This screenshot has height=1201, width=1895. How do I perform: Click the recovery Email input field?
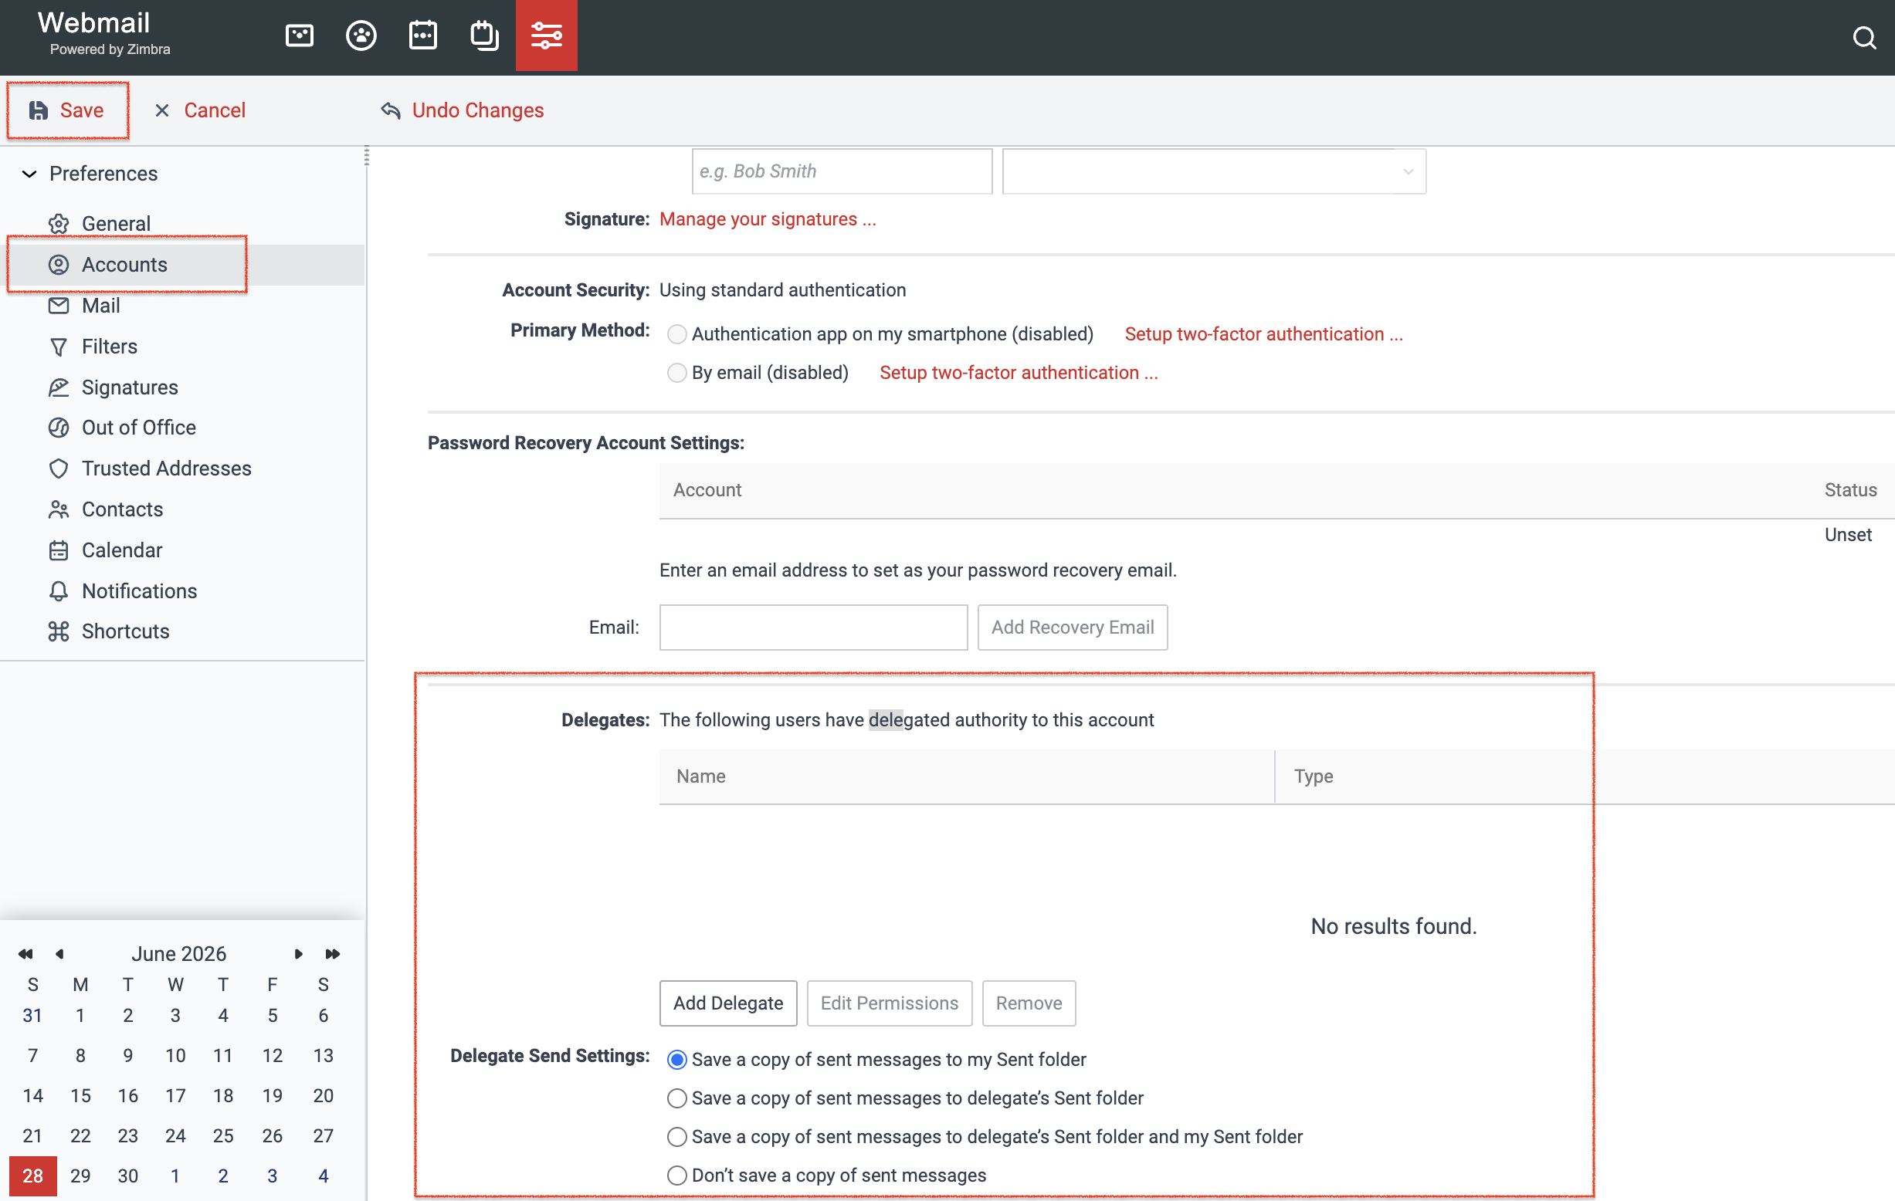pyautogui.click(x=813, y=627)
